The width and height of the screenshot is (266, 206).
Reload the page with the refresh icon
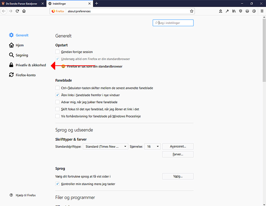point(17,11)
